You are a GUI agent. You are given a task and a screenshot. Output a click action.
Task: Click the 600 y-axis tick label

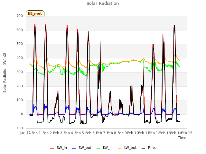coord(20,30)
